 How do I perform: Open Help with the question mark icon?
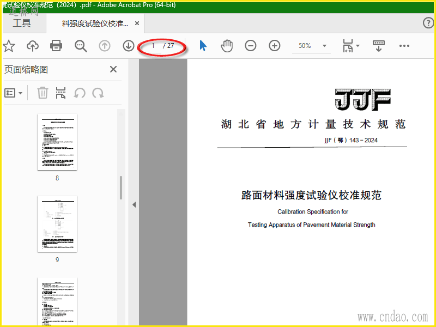coord(428,23)
